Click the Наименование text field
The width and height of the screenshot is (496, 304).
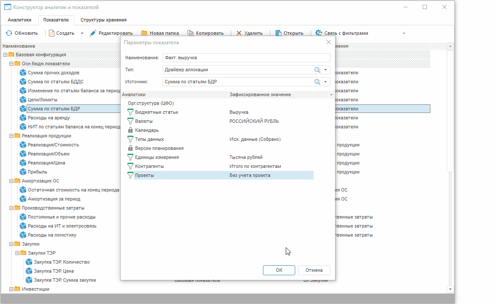pos(246,58)
